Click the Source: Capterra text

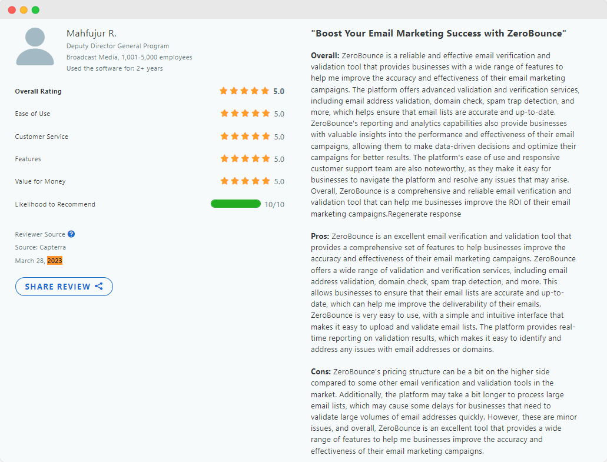coord(41,247)
